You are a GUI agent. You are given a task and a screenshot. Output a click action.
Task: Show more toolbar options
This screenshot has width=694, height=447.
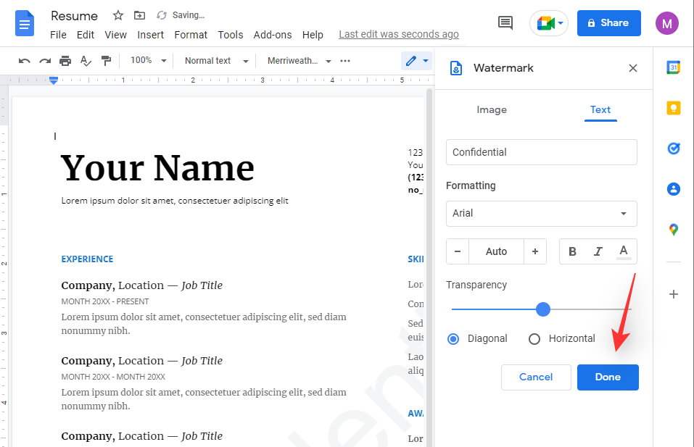point(345,61)
